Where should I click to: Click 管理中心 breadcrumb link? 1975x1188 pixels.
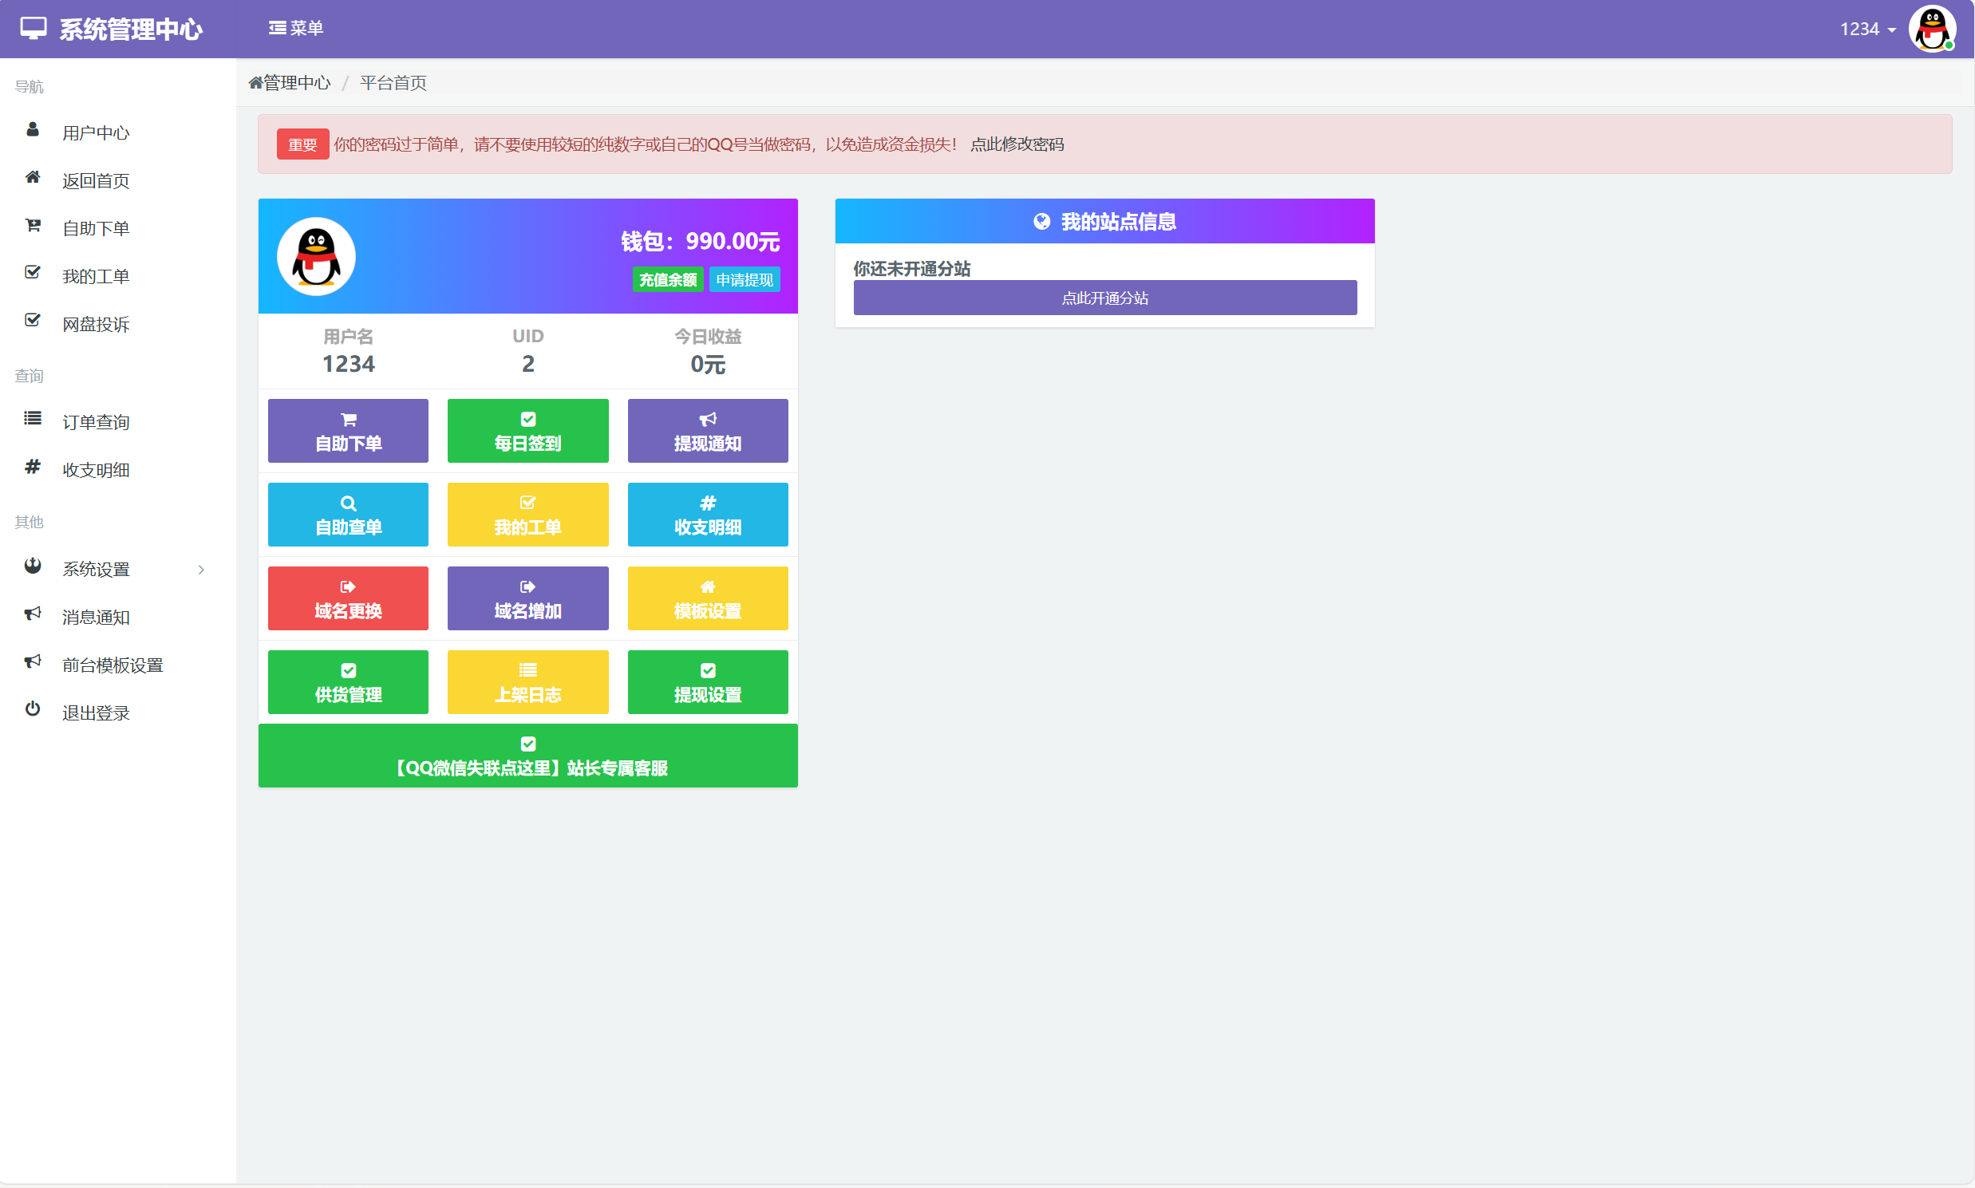click(295, 82)
